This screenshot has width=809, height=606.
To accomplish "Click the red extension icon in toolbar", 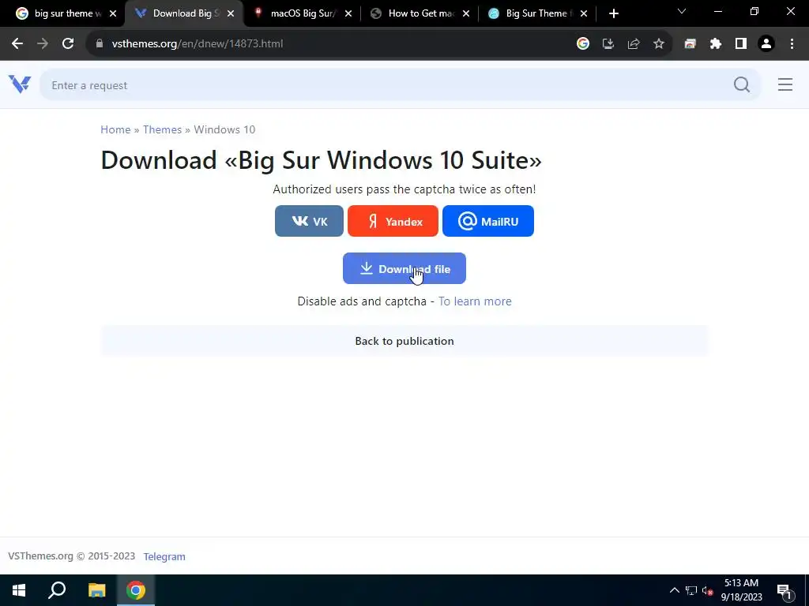I will [690, 44].
